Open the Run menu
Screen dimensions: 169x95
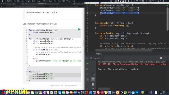(55, 1)
